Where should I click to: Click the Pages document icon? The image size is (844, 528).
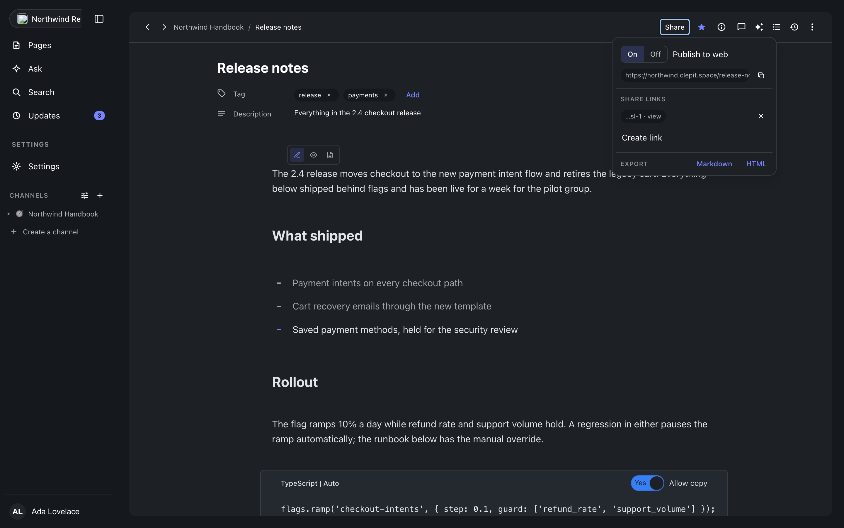(x=16, y=45)
